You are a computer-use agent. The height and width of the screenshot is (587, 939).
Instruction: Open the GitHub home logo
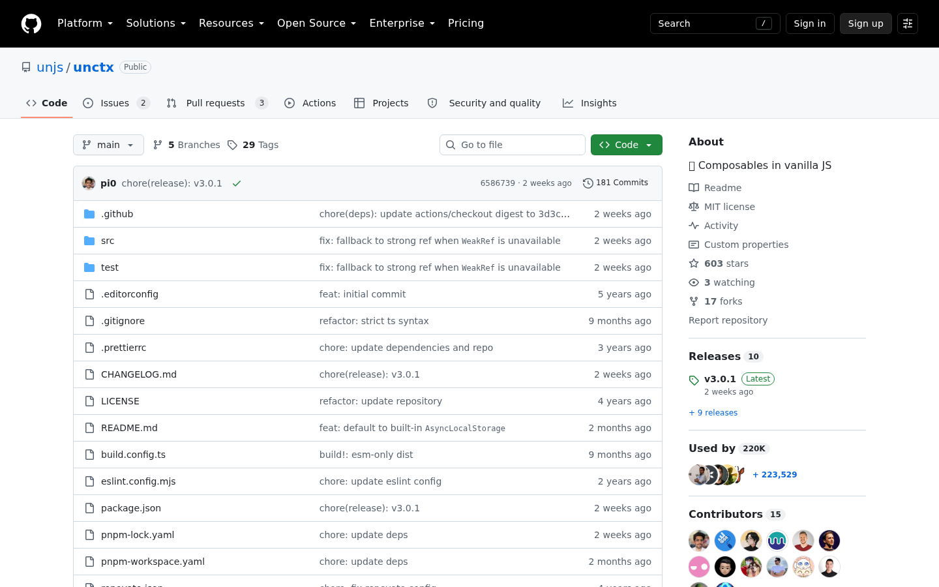pyautogui.click(x=31, y=23)
